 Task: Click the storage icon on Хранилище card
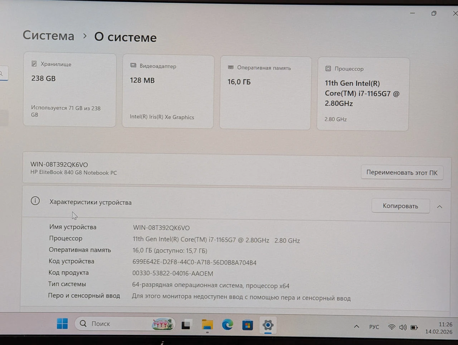pos(34,64)
